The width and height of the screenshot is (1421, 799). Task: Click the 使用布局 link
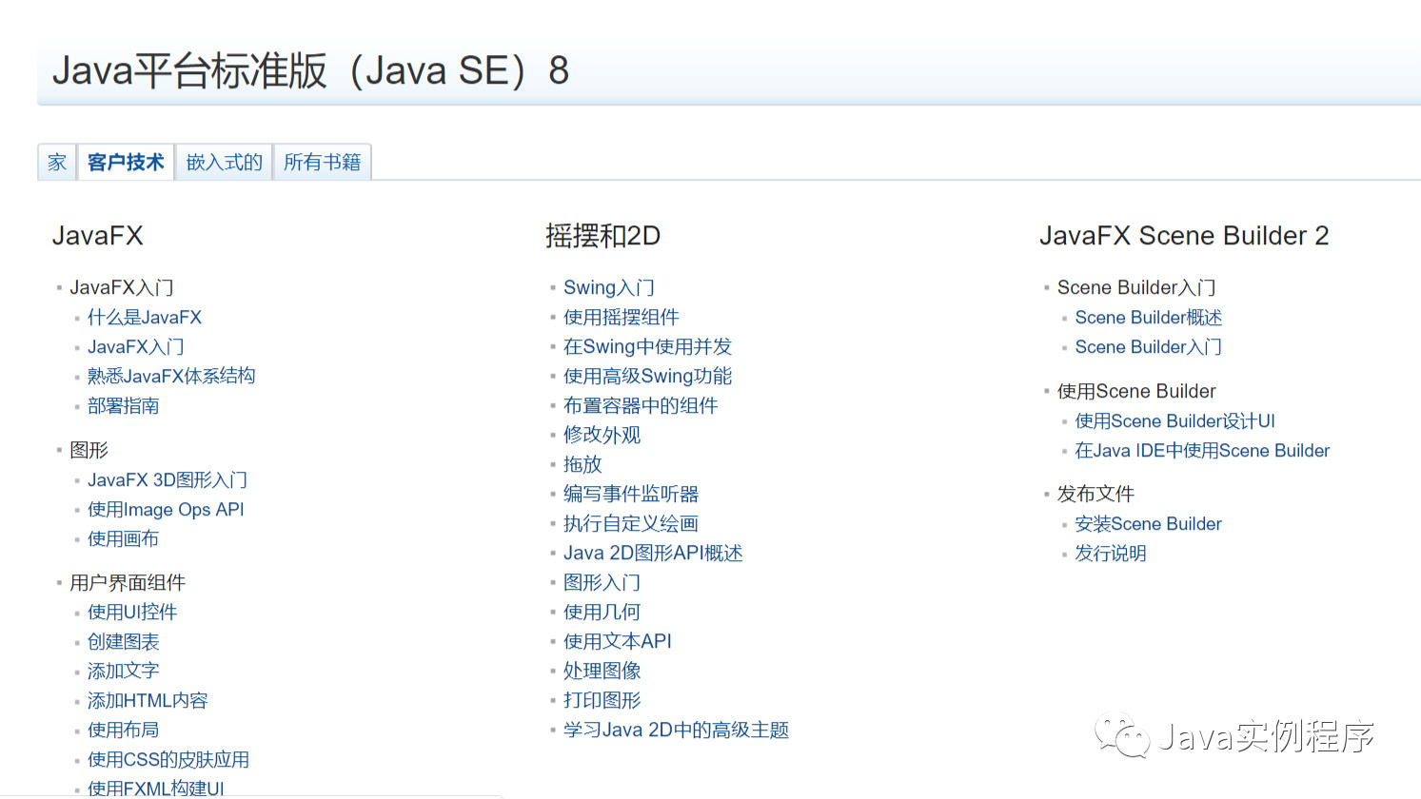[x=124, y=731]
